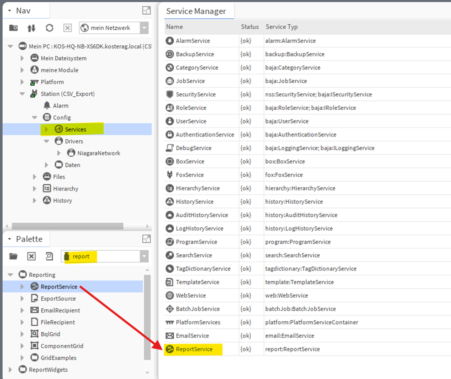Select ComponentGrid in the Palette
The image size is (451, 379).
point(62,346)
